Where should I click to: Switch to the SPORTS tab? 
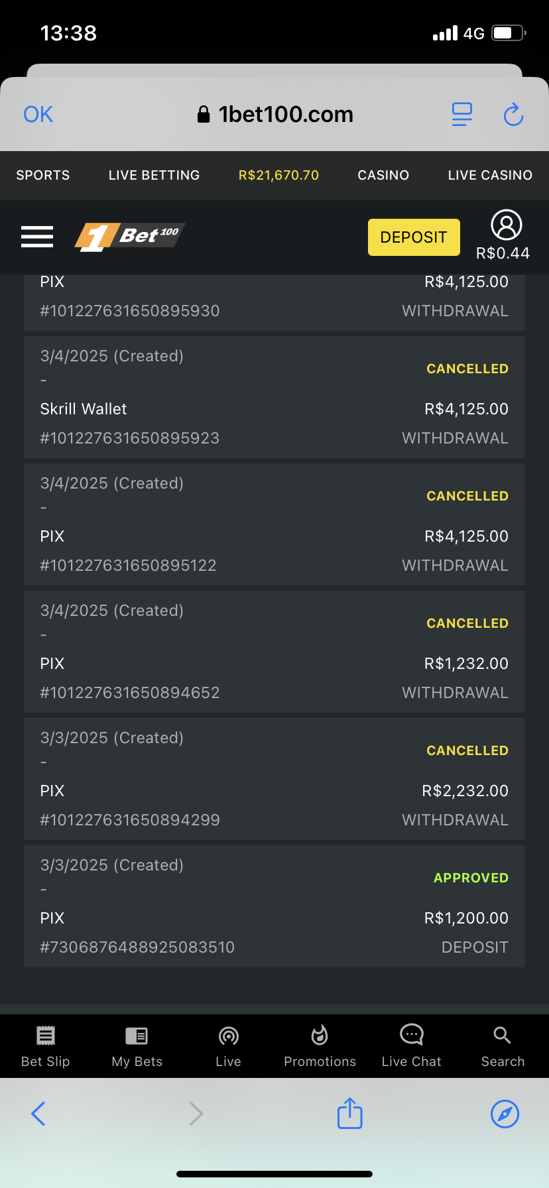43,176
